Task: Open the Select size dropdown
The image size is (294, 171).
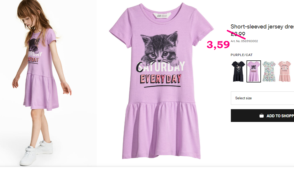Action: point(262,98)
